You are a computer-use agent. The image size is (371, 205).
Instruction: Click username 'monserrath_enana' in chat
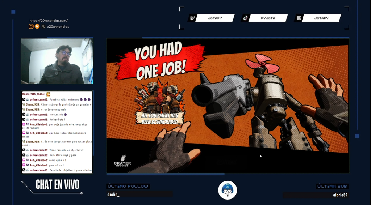(x=33, y=94)
